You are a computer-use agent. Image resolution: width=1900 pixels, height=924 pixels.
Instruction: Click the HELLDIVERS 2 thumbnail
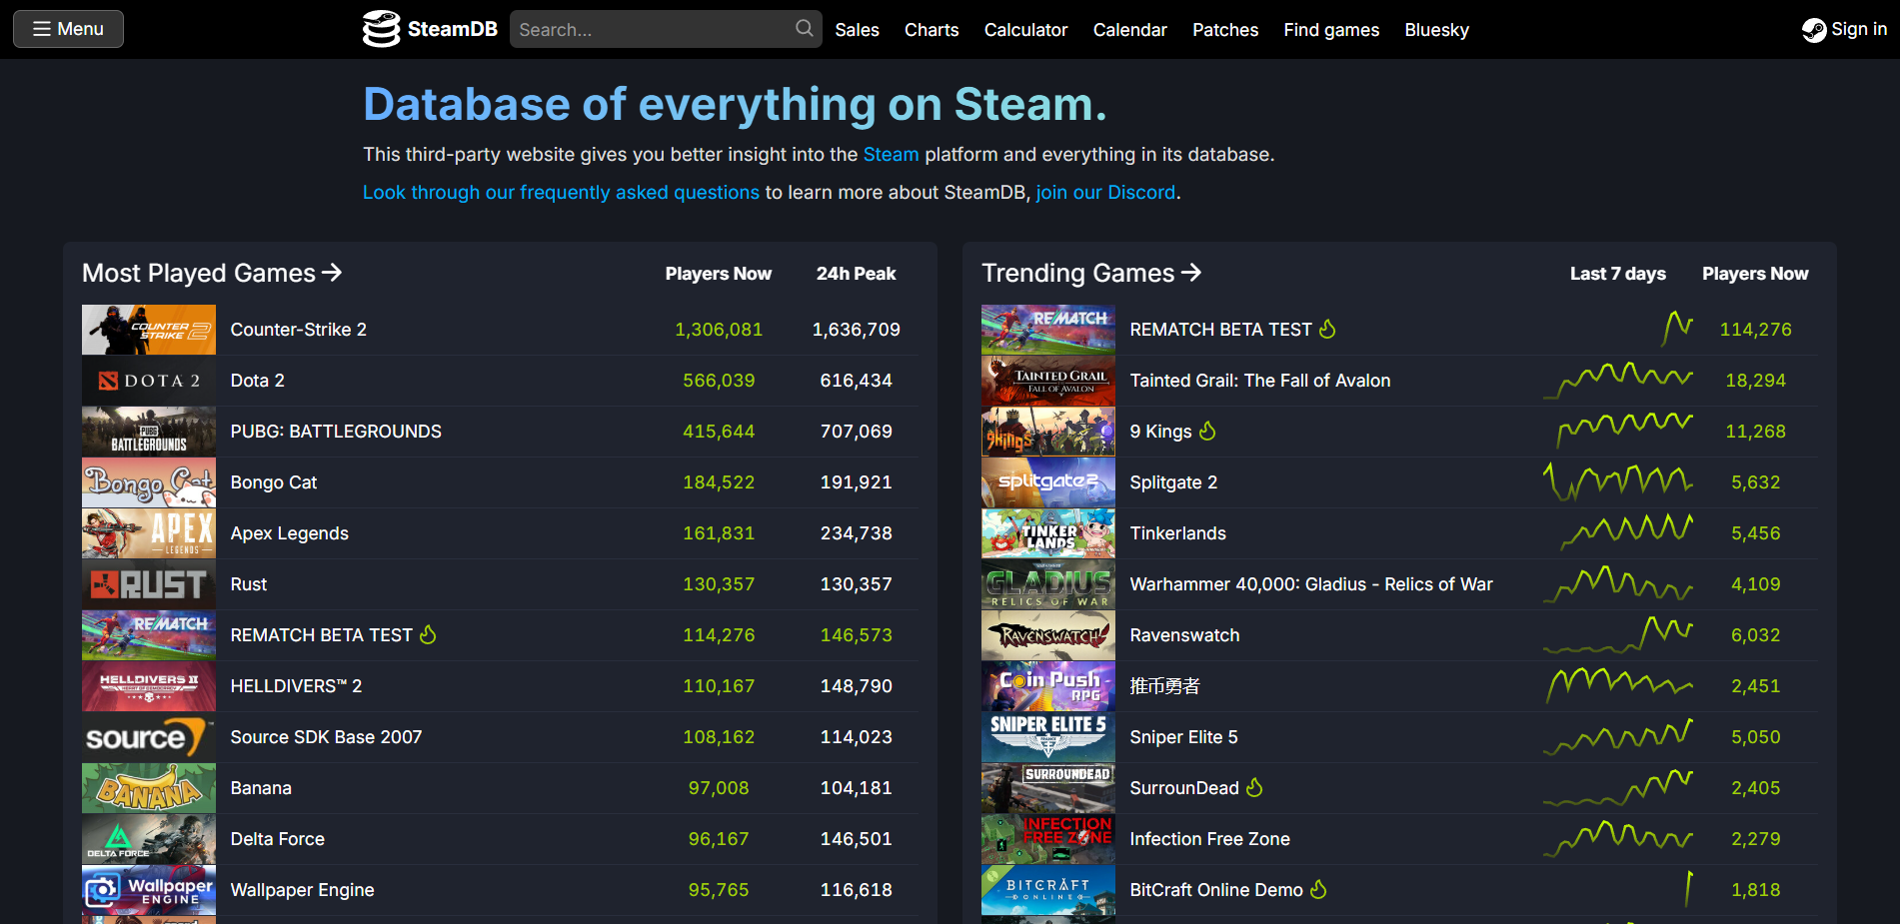pyautogui.click(x=149, y=686)
